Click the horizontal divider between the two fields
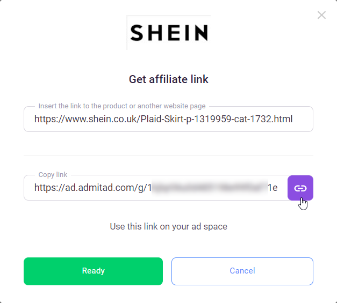Viewport: 337px width, 303px height. (168, 156)
